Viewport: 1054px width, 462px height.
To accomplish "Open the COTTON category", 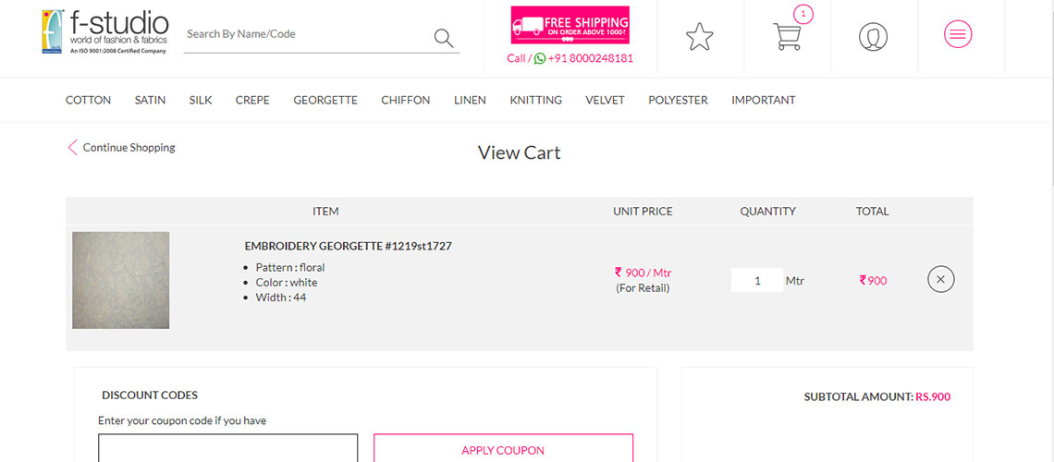I will pos(88,100).
